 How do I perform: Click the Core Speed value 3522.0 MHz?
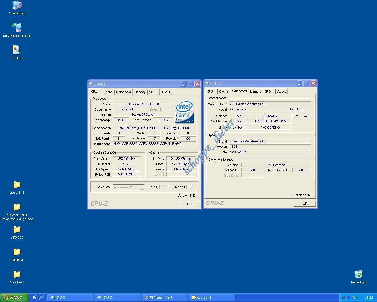[x=127, y=159]
